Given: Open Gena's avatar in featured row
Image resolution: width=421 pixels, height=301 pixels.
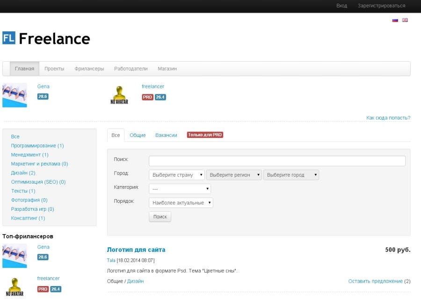Looking at the screenshot, I should click(x=15, y=95).
